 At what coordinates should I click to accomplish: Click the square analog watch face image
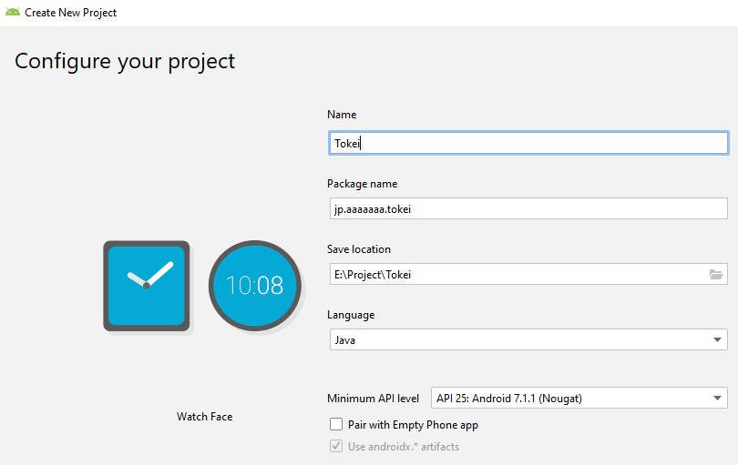point(146,286)
